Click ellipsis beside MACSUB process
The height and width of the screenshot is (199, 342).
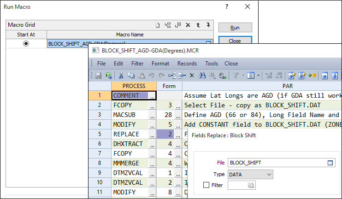152,115
